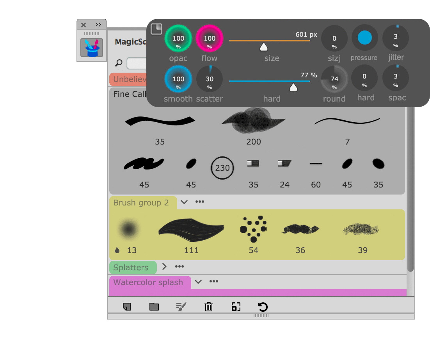Expand the Splatters group arrow
430x350 pixels.
click(x=164, y=267)
